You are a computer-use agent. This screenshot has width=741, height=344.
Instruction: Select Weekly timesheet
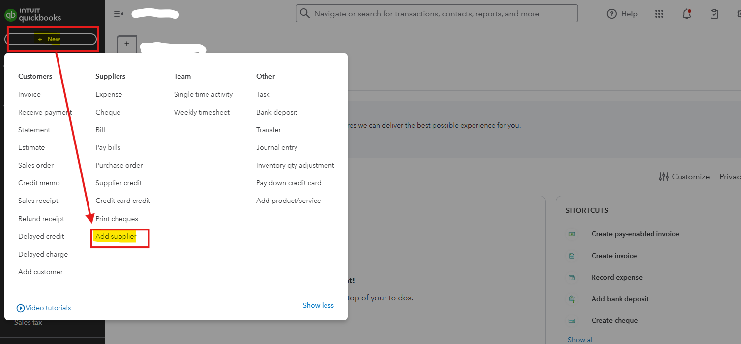[202, 112]
